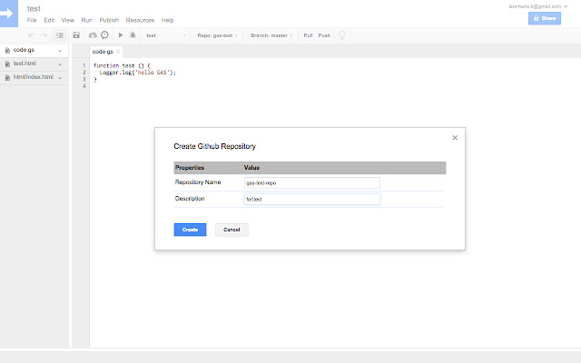Click the blue Create button
Viewport: 581px width, 363px height.
[190, 230]
